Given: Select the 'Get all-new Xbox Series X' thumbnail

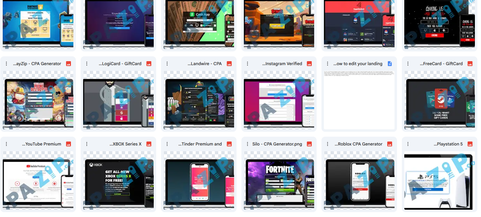Looking at the screenshot, I should [118, 180].
